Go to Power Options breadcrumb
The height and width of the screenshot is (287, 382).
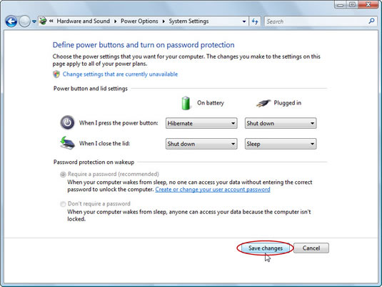pyautogui.click(x=139, y=21)
